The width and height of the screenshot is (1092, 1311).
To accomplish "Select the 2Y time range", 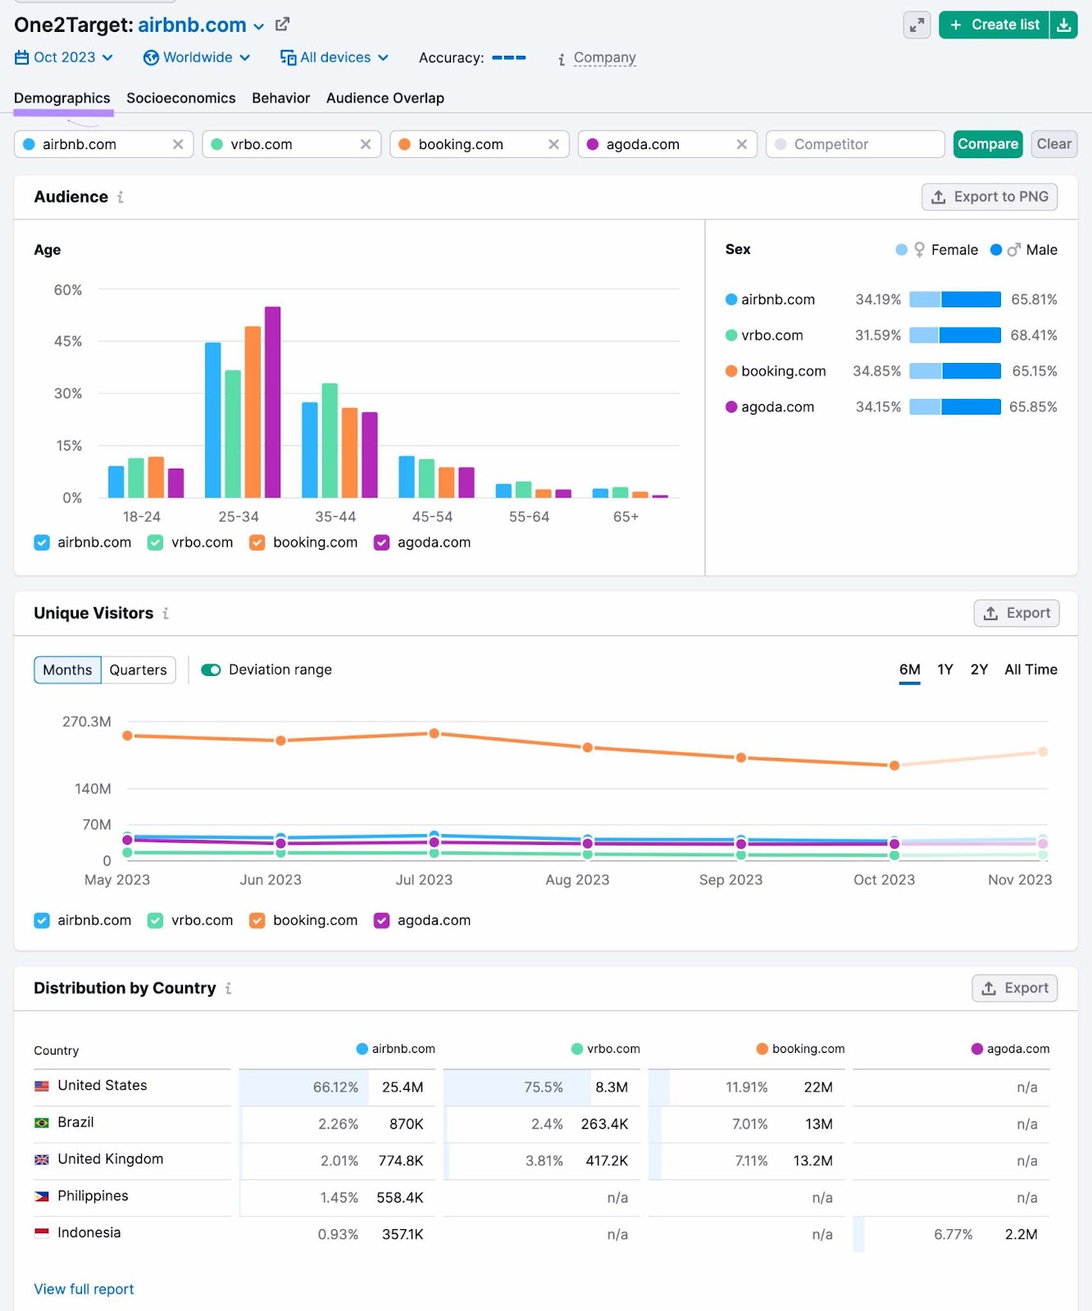I will (979, 670).
